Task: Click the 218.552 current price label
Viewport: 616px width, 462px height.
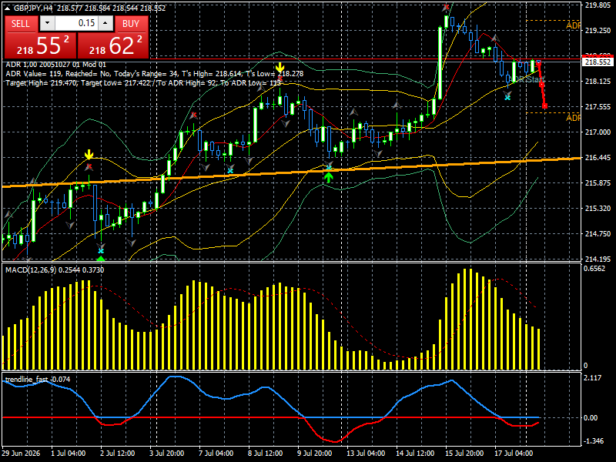Action: click(x=598, y=62)
